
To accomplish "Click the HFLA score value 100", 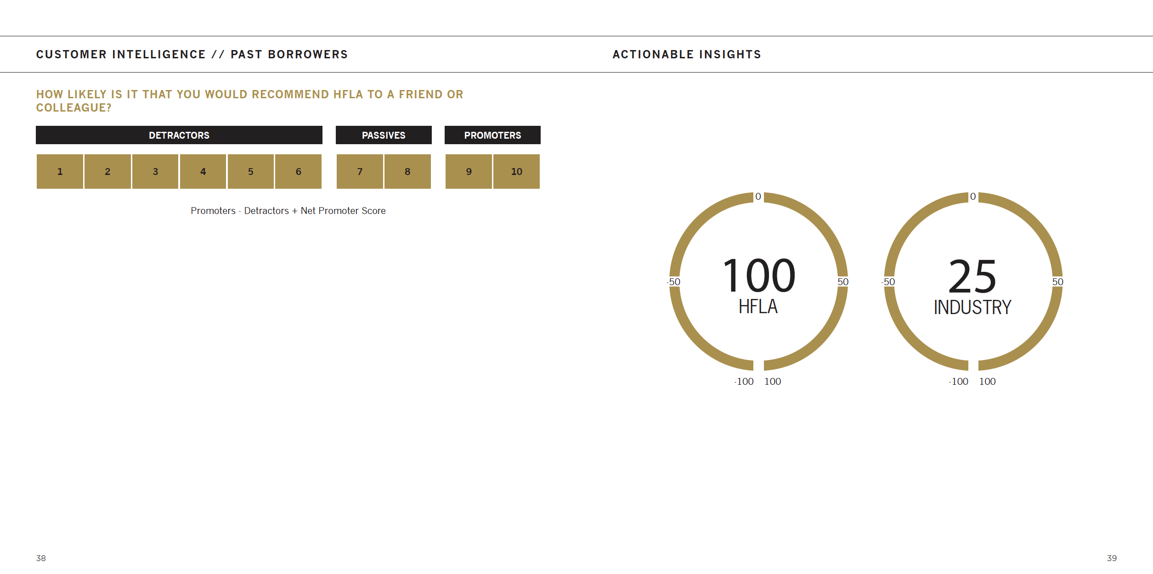I will click(759, 276).
